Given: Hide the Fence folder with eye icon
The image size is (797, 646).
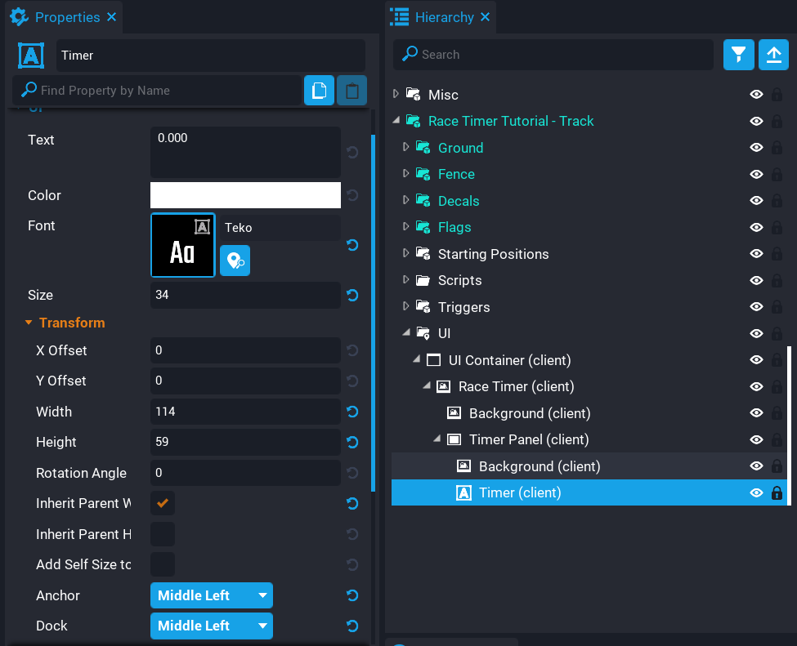Looking at the screenshot, I should point(756,174).
